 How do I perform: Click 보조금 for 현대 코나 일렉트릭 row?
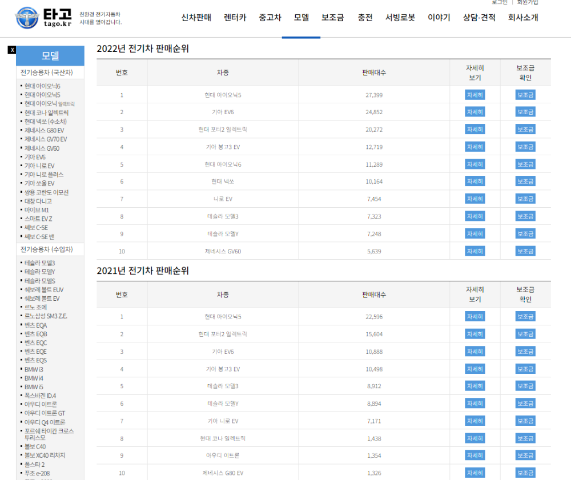525,438
